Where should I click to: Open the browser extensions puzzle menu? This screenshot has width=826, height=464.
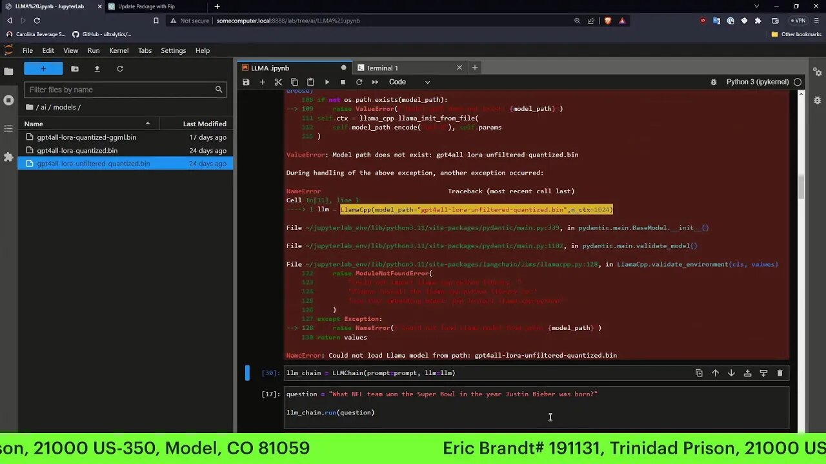point(758,21)
